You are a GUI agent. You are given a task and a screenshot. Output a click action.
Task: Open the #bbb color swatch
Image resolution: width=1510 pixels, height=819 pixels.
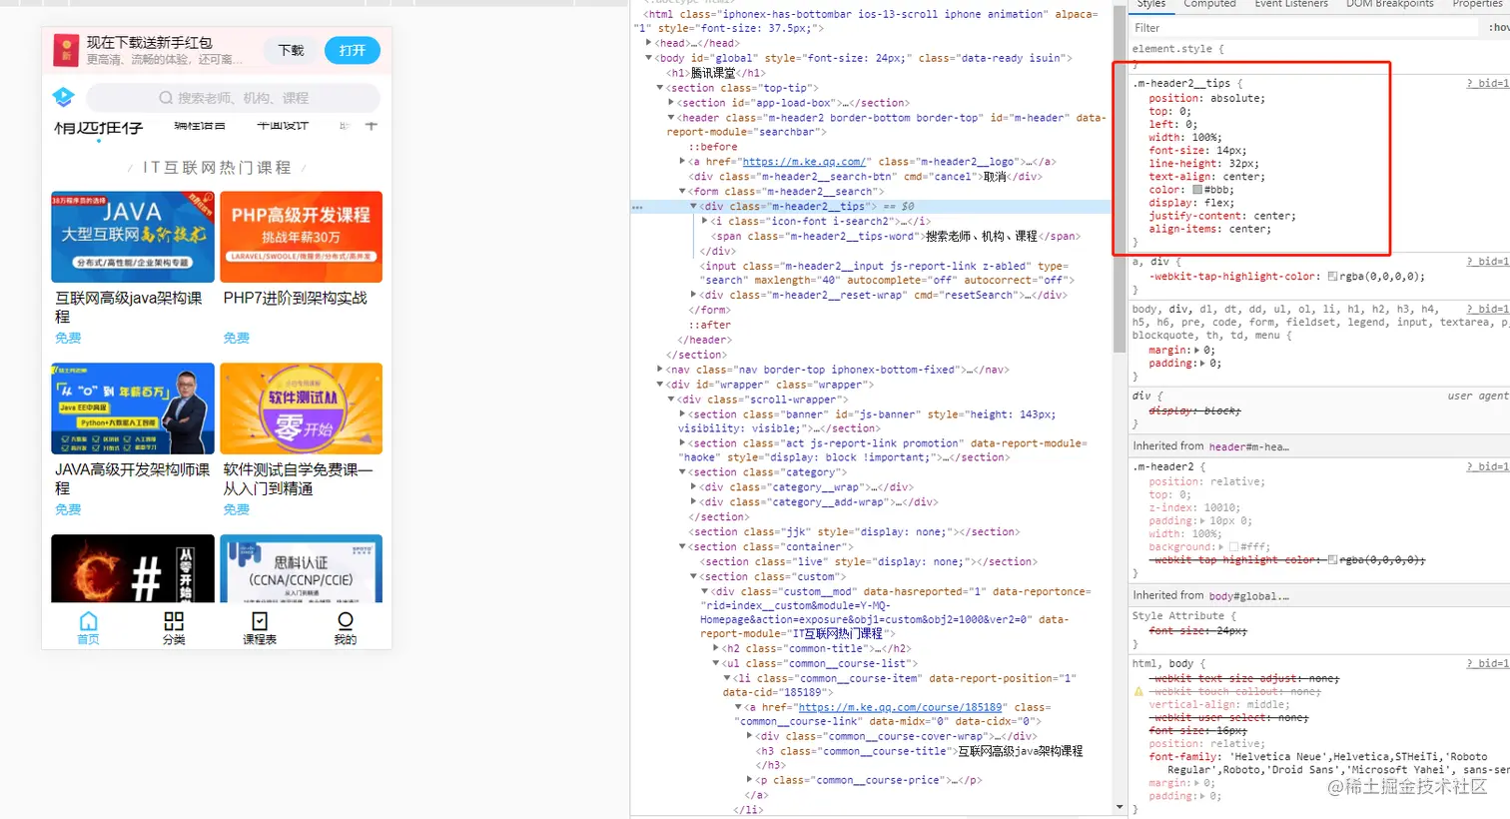[x=1196, y=190]
